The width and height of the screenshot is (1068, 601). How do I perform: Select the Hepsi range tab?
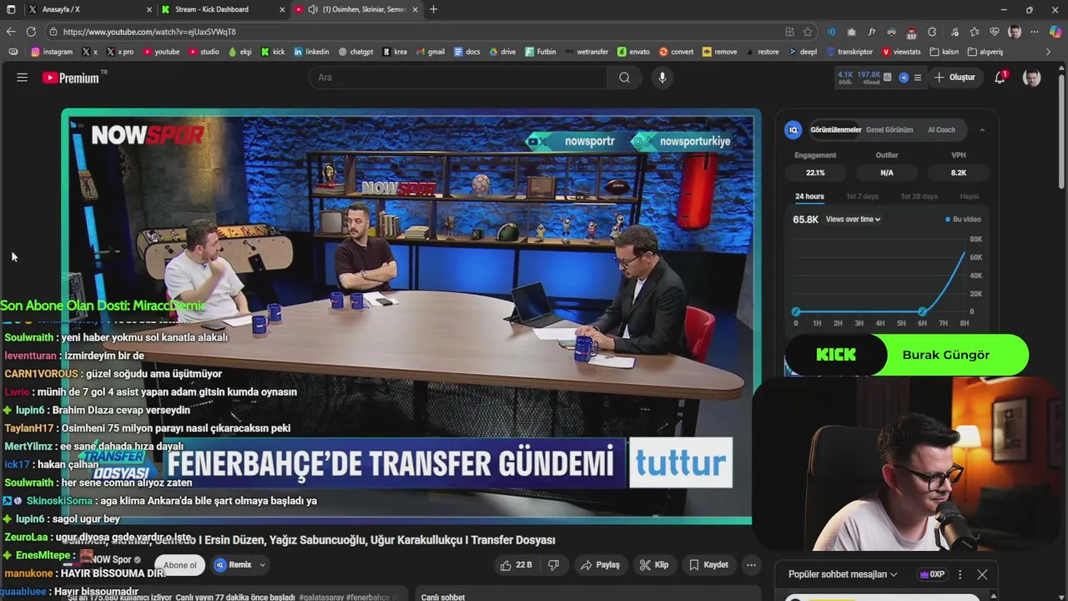pos(969,197)
